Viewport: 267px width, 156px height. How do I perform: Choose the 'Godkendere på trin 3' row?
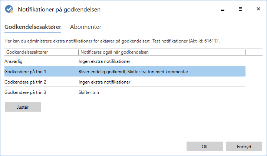coord(27,92)
